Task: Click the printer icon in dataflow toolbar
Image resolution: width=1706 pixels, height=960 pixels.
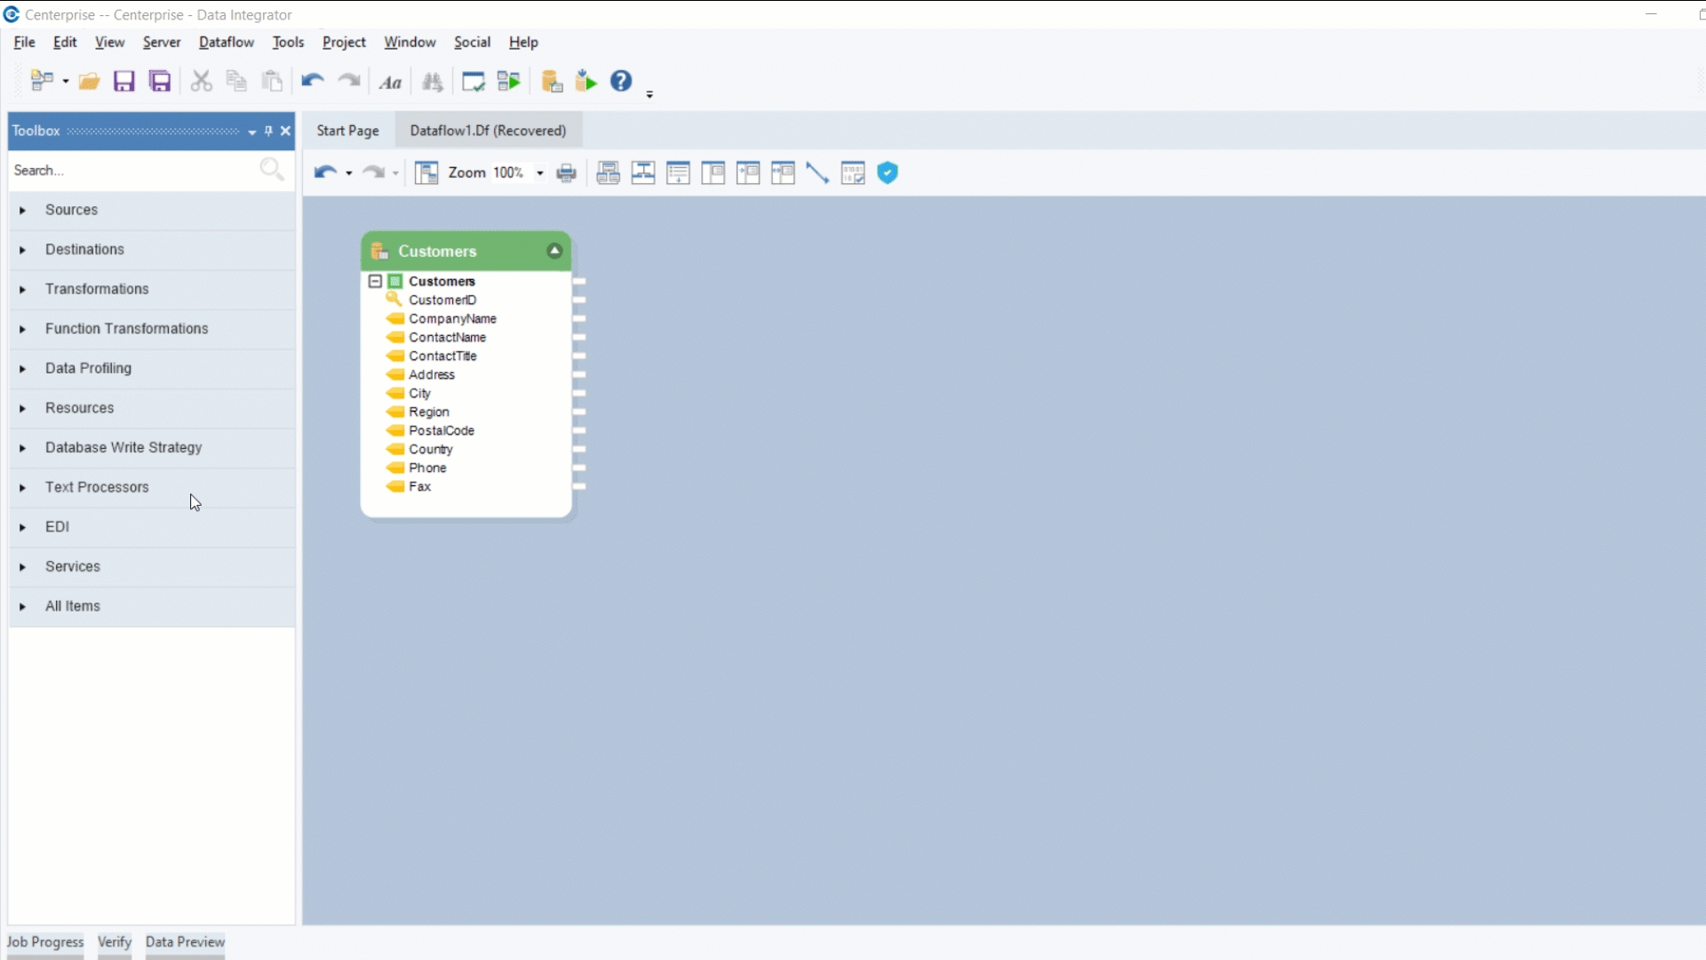Action: (x=566, y=173)
